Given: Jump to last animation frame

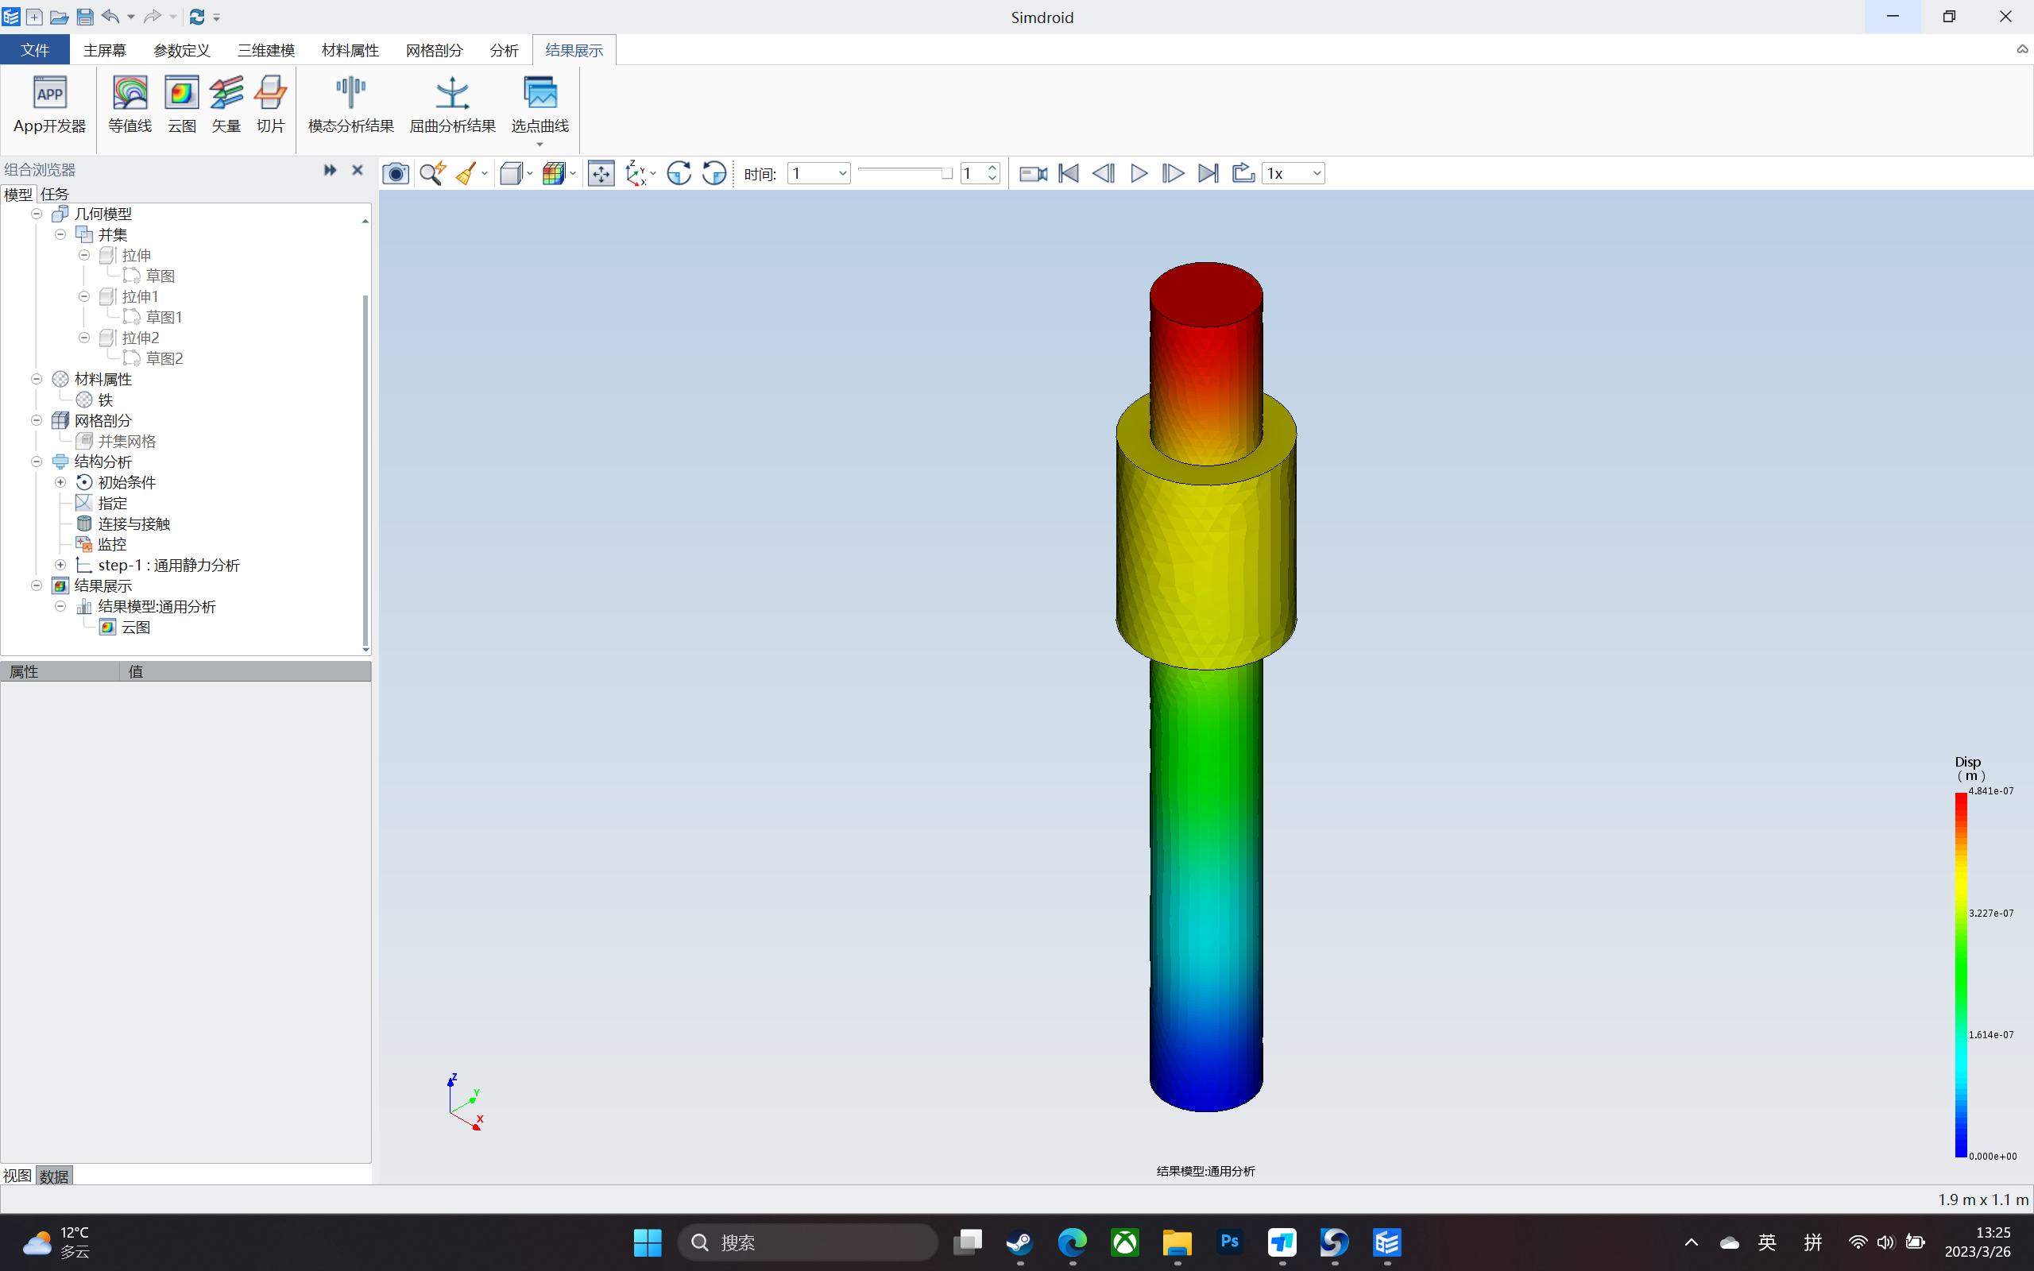Looking at the screenshot, I should tap(1208, 174).
